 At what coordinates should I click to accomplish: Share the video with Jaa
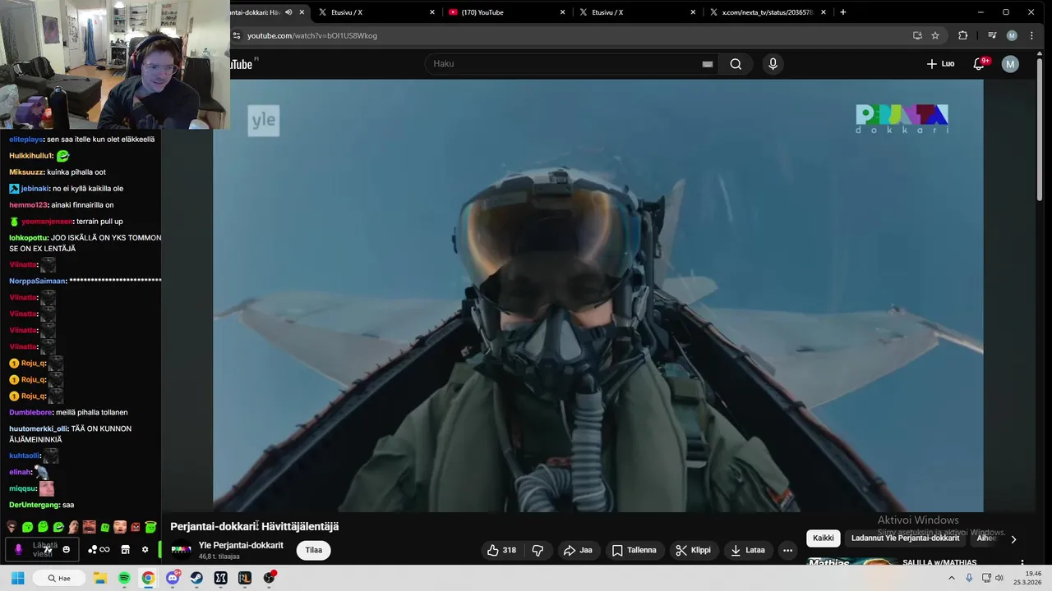click(x=578, y=550)
